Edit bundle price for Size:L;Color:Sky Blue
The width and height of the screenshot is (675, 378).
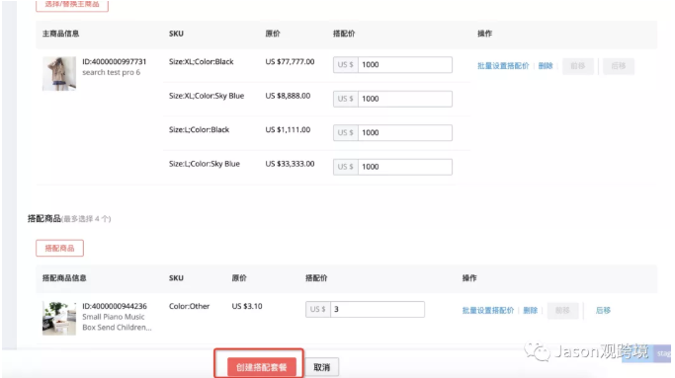[404, 167]
